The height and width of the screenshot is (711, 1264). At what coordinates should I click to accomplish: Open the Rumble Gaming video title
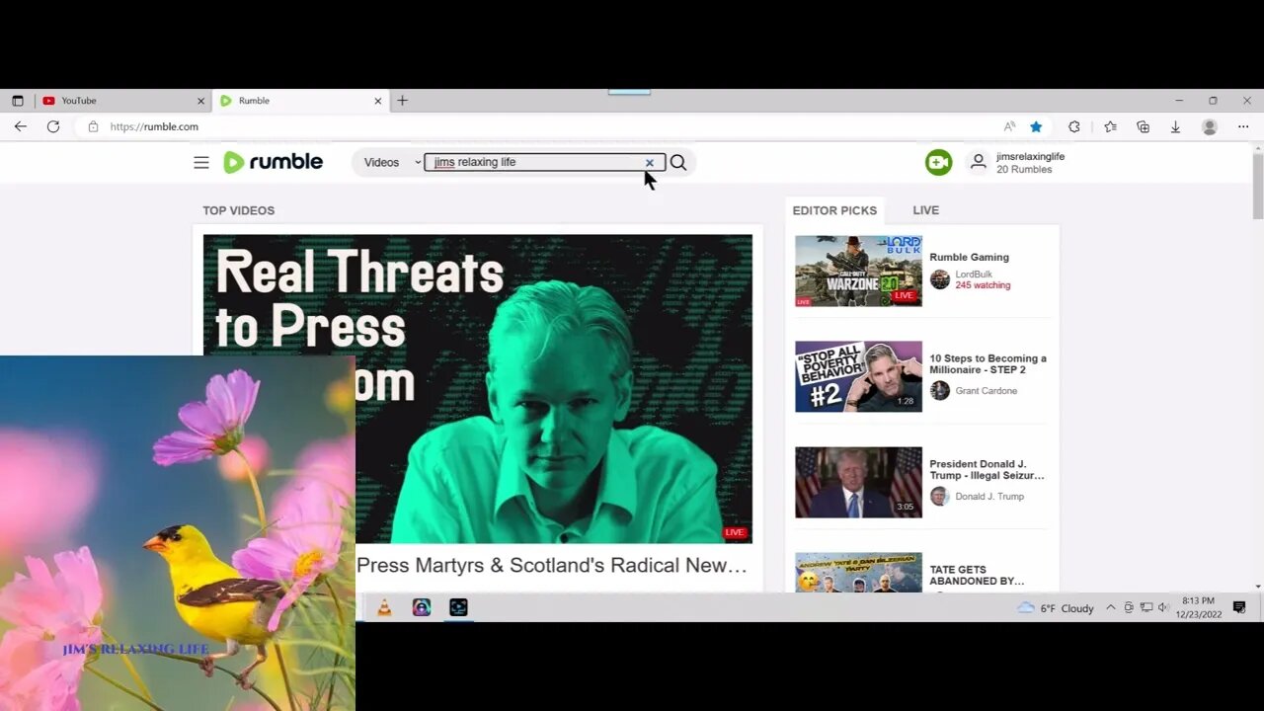(x=969, y=257)
